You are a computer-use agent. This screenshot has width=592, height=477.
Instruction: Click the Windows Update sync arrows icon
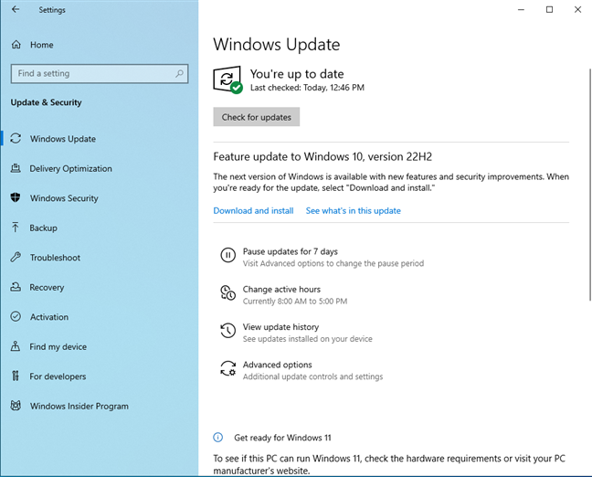16,138
